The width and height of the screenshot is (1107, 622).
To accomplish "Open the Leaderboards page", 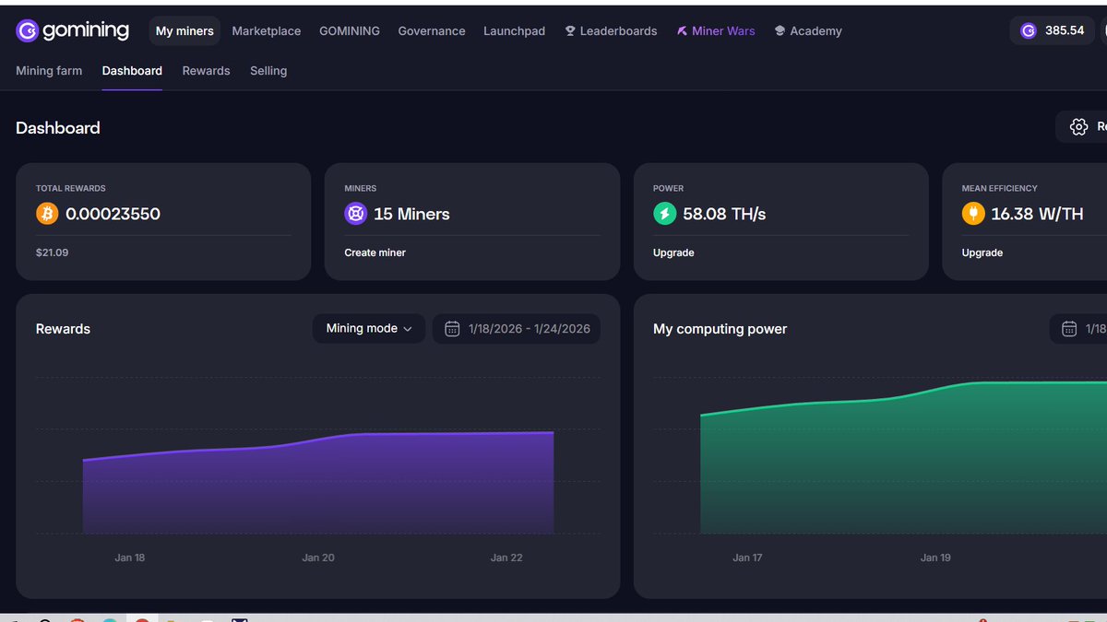I will click(611, 30).
